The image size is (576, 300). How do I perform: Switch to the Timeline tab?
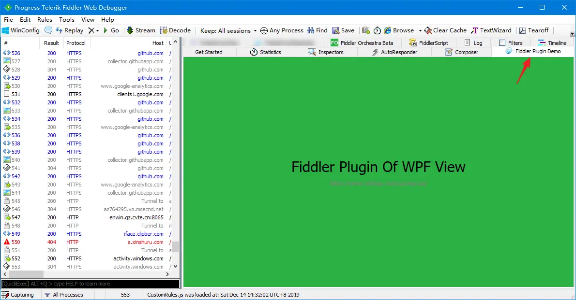(552, 43)
